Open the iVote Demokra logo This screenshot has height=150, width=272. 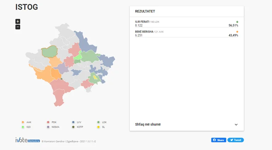(x=28, y=140)
